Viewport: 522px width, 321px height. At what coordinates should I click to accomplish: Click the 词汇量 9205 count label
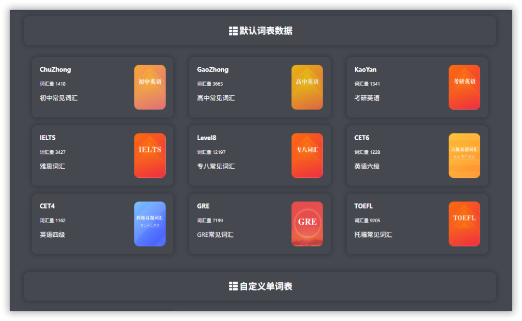tap(367, 221)
